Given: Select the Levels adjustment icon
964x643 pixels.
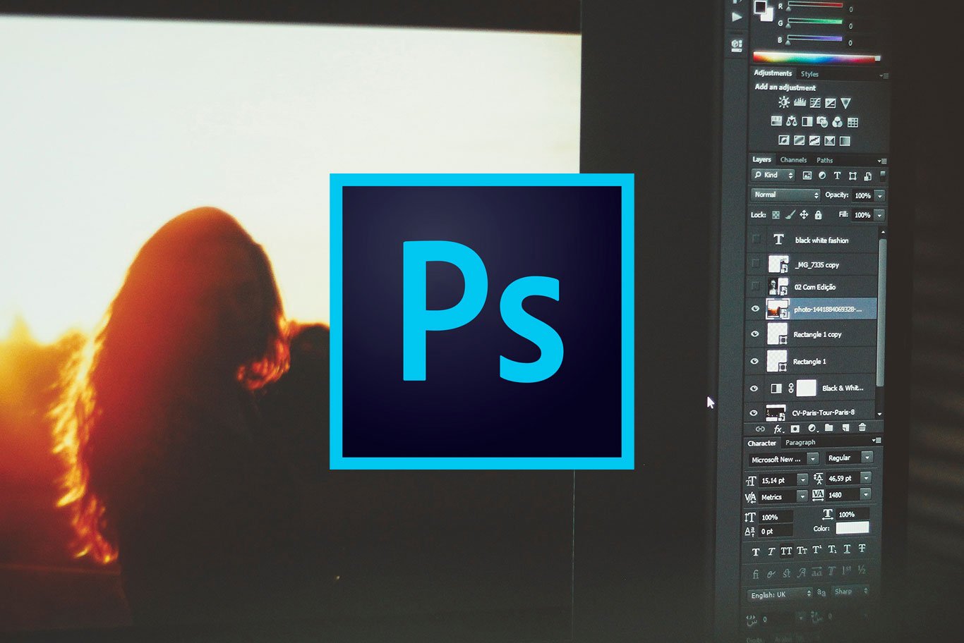Looking at the screenshot, I should tap(800, 102).
